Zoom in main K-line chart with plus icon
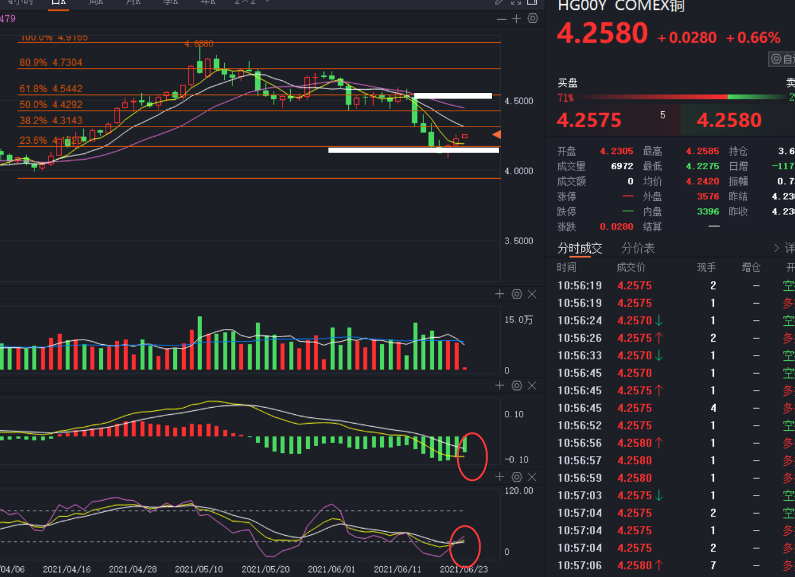This screenshot has height=577, width=795. point(516,18)
